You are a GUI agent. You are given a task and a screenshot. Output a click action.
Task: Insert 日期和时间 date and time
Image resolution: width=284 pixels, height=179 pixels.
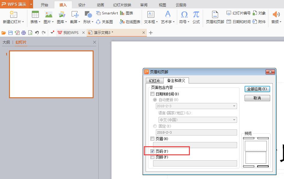click(x=239, y=22)
